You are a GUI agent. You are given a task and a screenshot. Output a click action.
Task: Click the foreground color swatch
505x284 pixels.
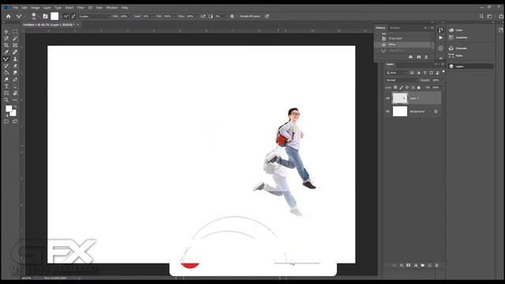[x=9, y=109]
